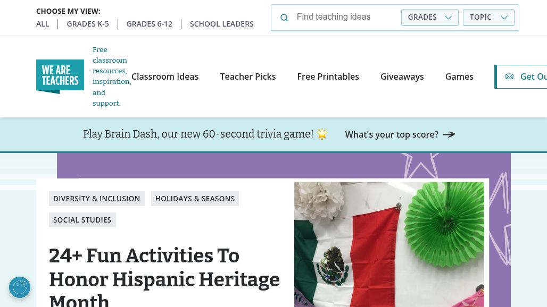Select GRADES K-5 view

pyautogui.click(x=88, y=24)
